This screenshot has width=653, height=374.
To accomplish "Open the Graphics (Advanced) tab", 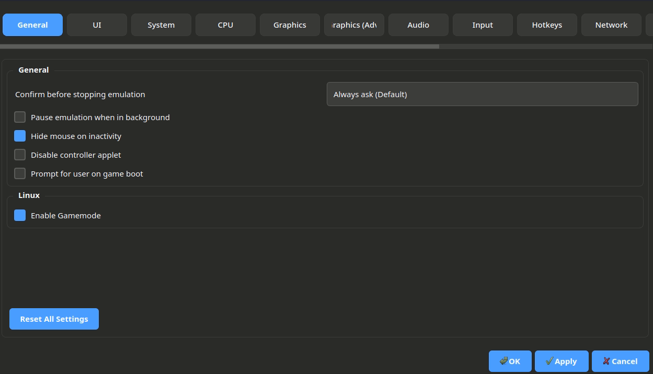I will (354, 25).
